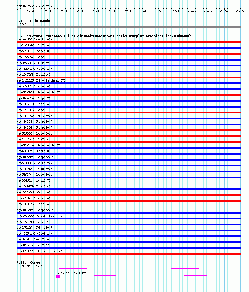
Task: Open dgv8165n54 (Cooper2011) variant
Action: 36,157
